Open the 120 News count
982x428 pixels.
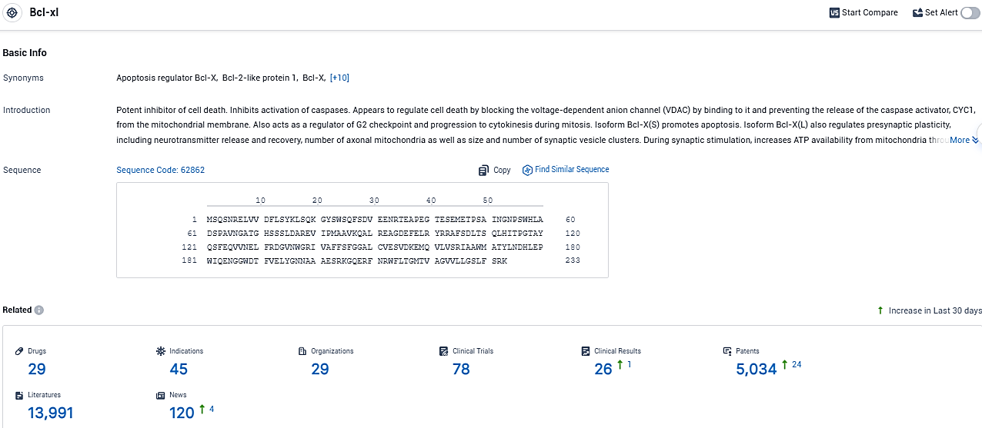(182, 413)
